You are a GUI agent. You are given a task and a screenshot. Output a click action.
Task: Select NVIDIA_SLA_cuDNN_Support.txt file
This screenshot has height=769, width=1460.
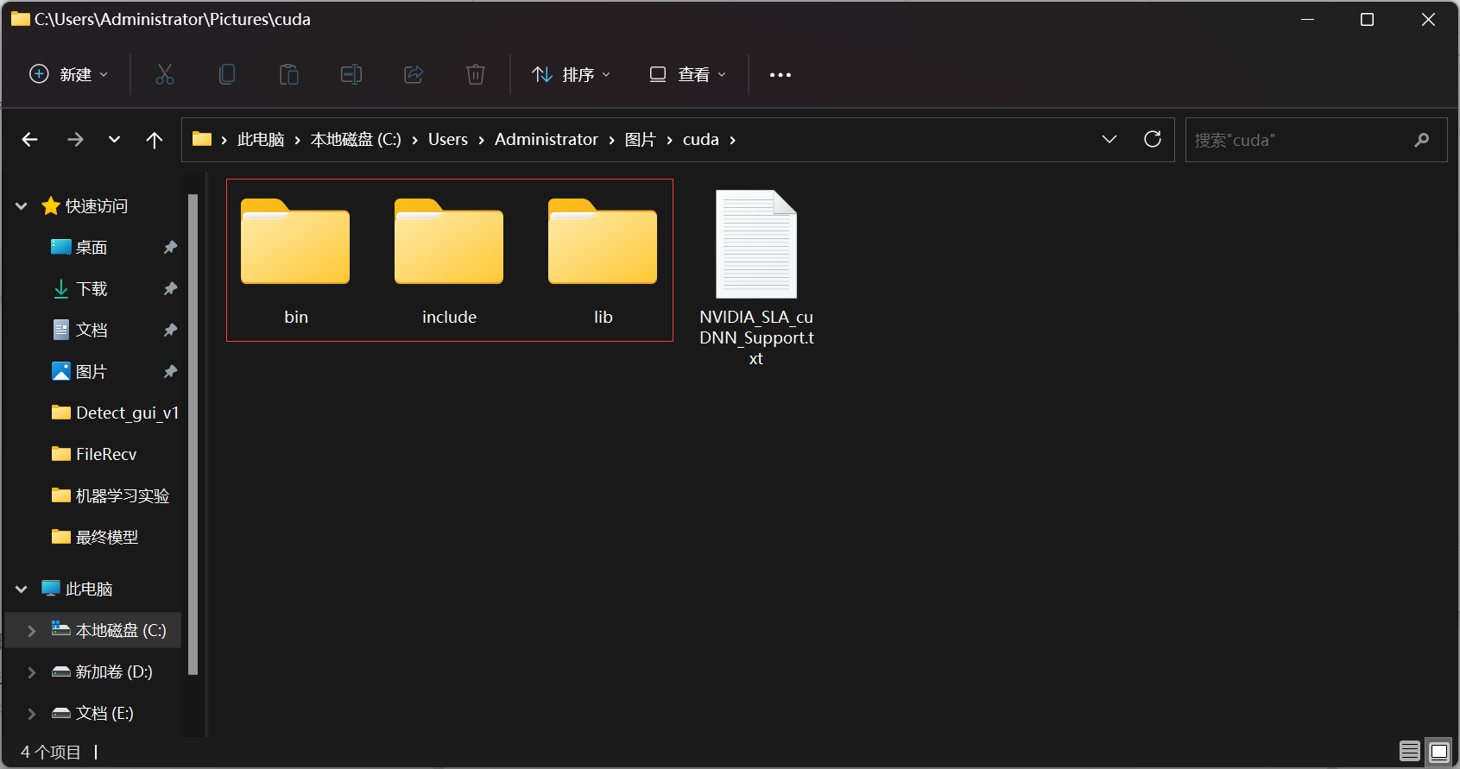tap(756, 278)
